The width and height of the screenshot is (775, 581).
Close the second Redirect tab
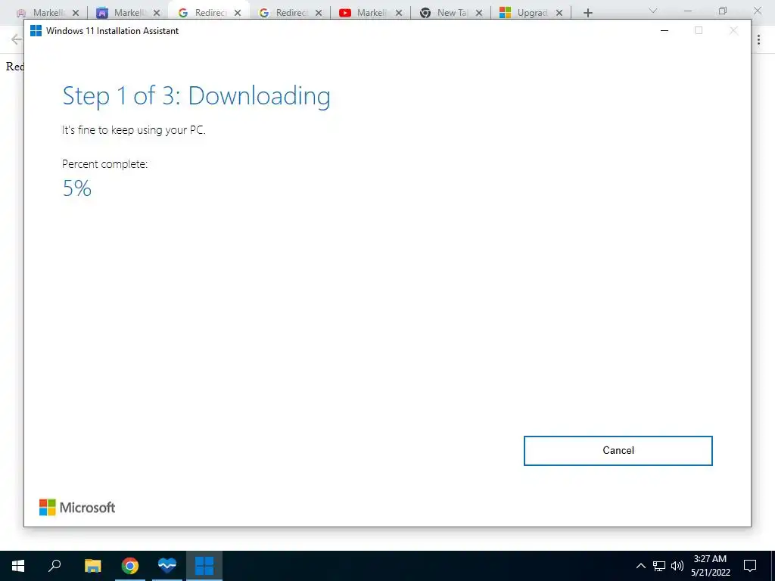[x=319, y=13]
